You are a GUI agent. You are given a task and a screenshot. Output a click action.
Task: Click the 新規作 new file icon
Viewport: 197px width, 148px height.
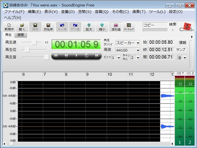(x=9, y=27)
